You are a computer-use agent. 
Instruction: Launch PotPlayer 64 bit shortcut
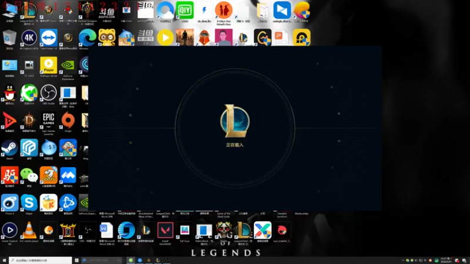(49, 65)
